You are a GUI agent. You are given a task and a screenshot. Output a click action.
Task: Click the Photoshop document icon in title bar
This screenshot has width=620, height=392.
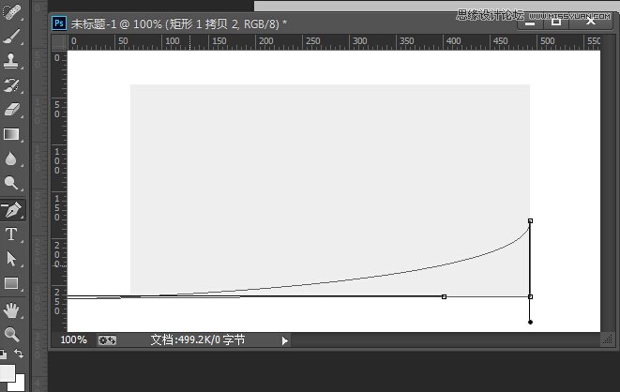tap(59, 23)
